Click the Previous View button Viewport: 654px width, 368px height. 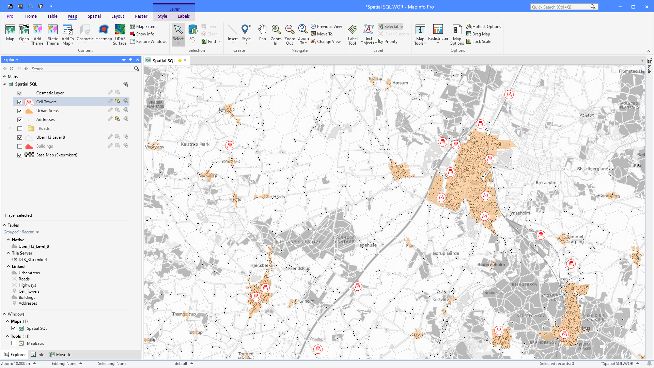point(326,27)
